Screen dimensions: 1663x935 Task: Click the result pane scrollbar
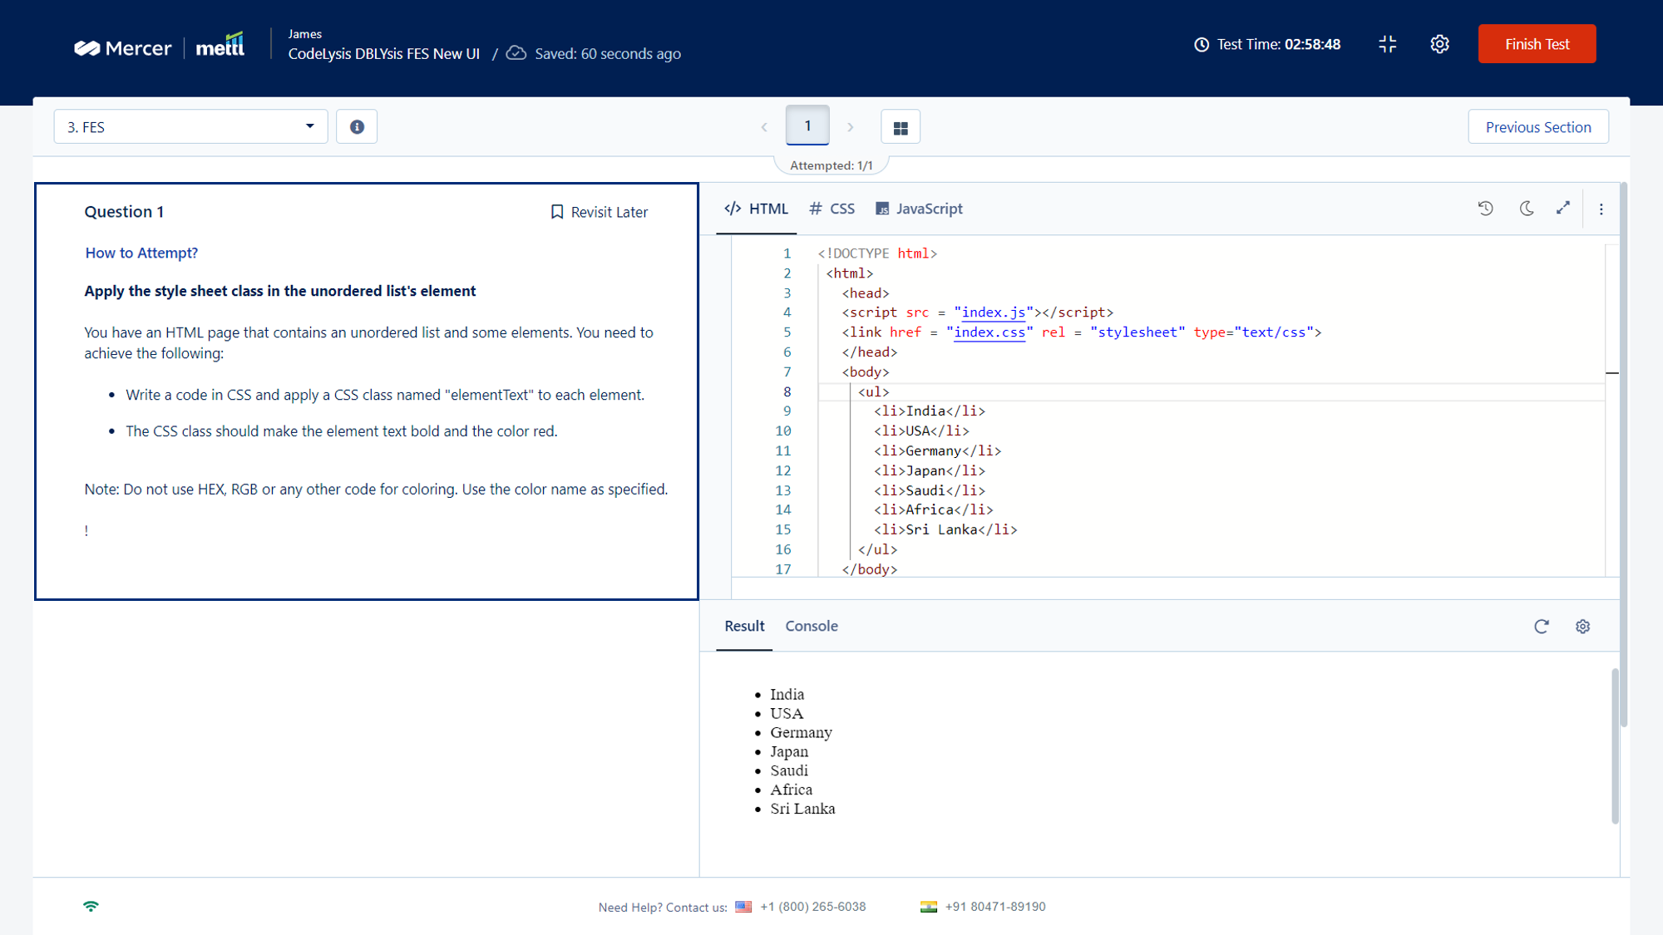pos(1615,746)
